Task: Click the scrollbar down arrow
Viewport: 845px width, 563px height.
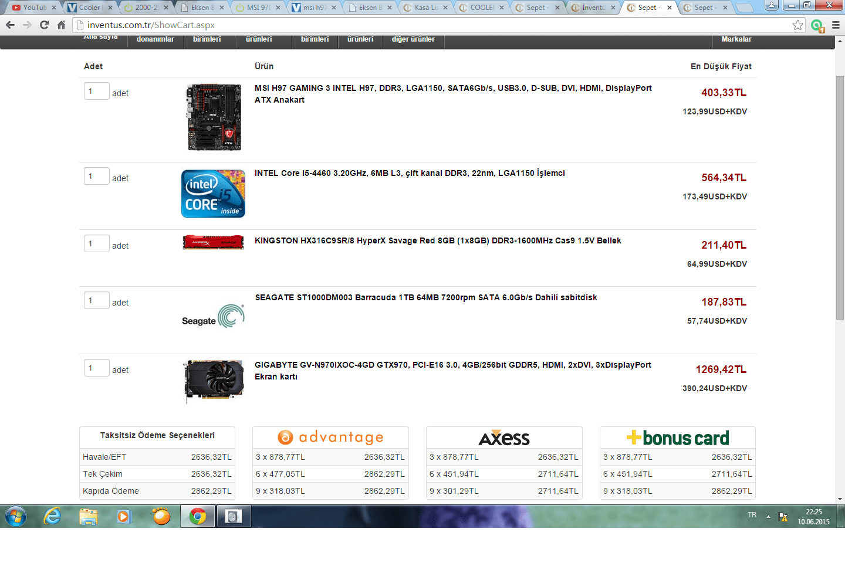Action: point(840,499)
